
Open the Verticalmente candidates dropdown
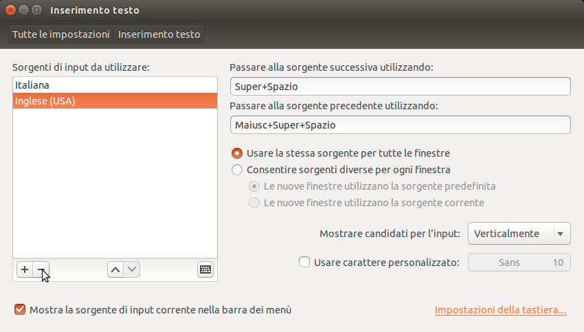[x=519, y=234]
